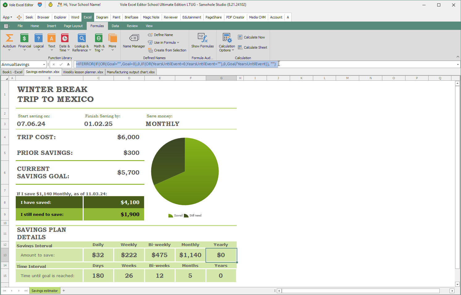Toggle Show Formulas
The image size is (461, 295).
(x=202, y=41)
